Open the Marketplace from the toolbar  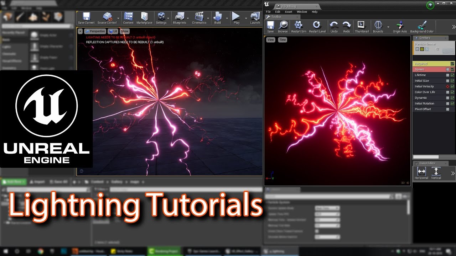pyautogui.click(x=144, y=18)
